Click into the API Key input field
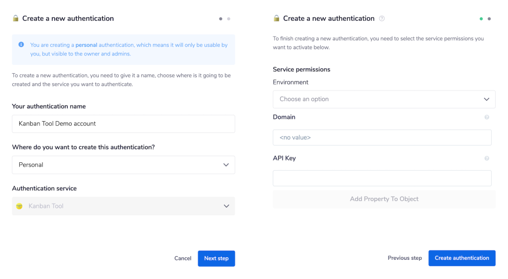The image size is (508, 279). 382,178
